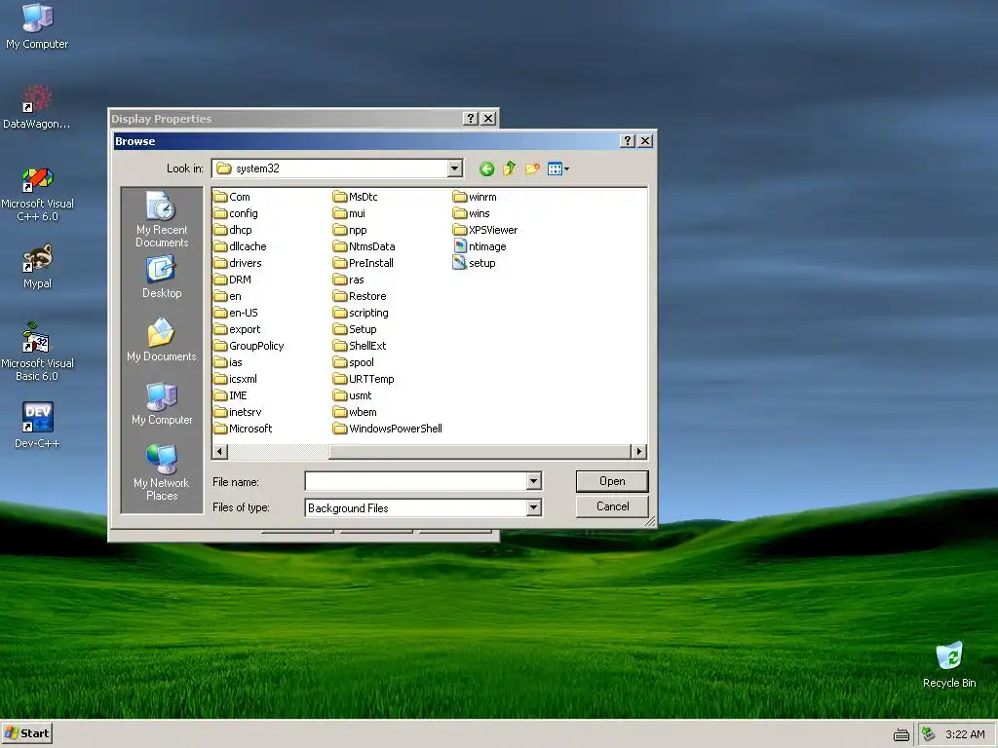Click the keyboard icon in system tray
This screenshot has width=998, height=748.
coord(902,735)
